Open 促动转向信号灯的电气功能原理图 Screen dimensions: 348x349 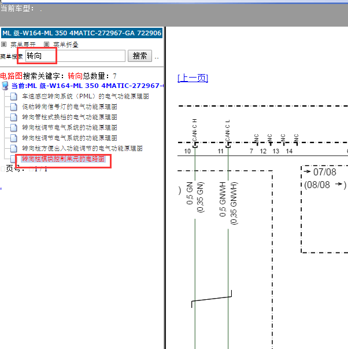pyautogui.click(x=69, y=106)
